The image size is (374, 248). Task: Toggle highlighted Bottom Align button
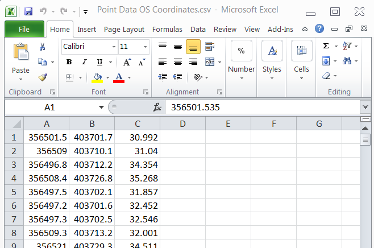tap(193, 47)
